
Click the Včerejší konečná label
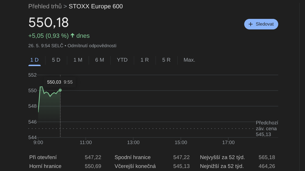[x=135, y=166]
